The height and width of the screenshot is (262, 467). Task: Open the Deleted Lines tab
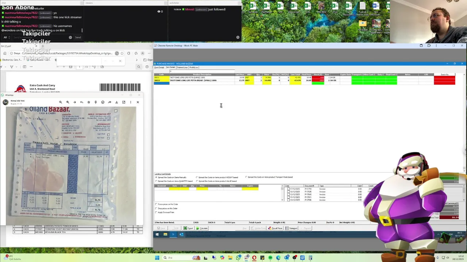(x=182, y=67)
